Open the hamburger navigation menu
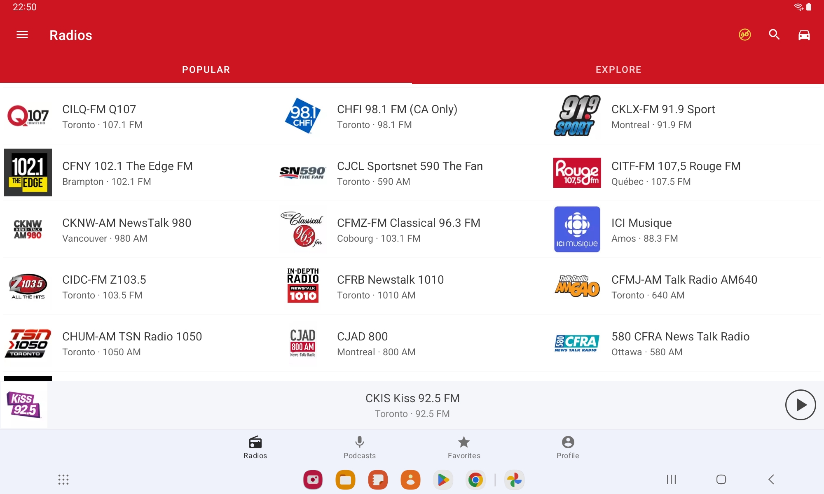Image resolution: width=824 pixels, height=494 pixels. (22, 35)
